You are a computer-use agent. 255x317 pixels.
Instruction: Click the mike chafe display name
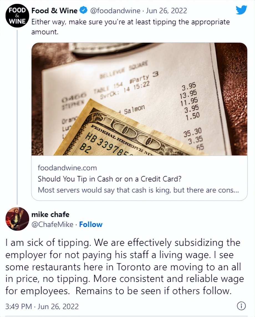click(x=50, y=214)
